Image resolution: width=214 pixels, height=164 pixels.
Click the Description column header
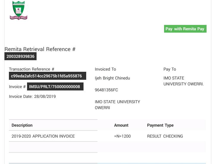tap(22, 125)
